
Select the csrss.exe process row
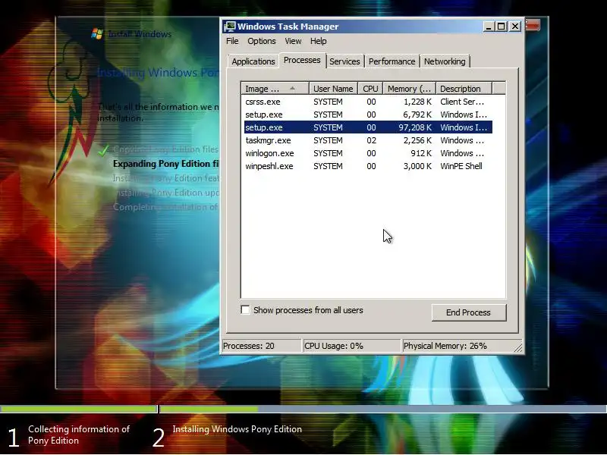pyautogui.click(x=368, y=102)
